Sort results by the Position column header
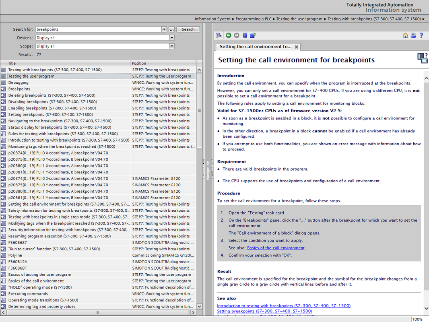This screenshot has width=429, height=322. [164, 63]
